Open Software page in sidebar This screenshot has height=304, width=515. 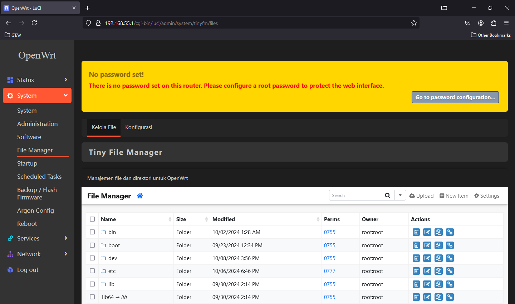(29, 137)
